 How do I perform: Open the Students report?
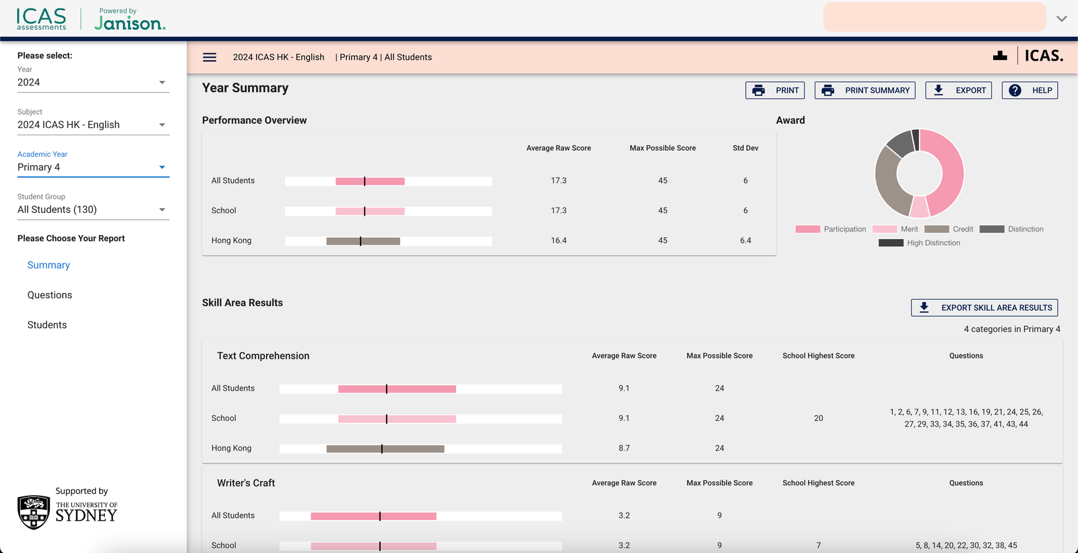[x=47, y=325]
